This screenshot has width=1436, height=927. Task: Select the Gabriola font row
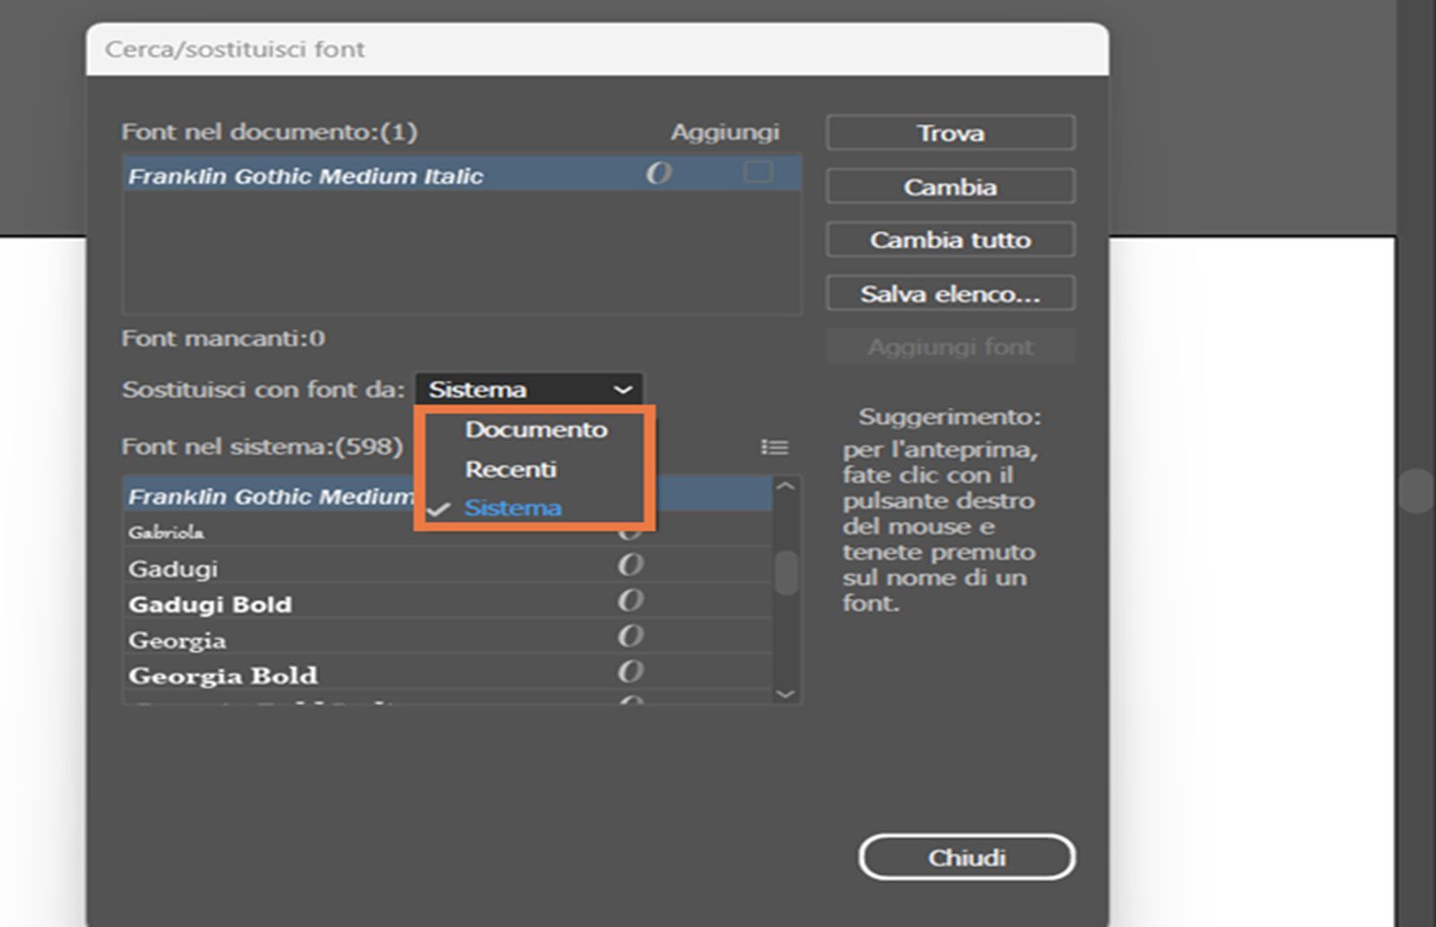(x=447, y=532)
